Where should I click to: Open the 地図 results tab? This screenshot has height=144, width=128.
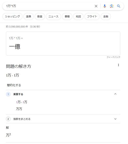78,16
